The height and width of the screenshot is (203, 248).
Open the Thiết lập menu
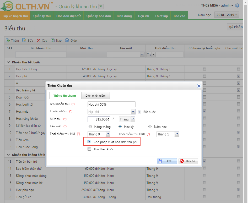pos(161,16)
